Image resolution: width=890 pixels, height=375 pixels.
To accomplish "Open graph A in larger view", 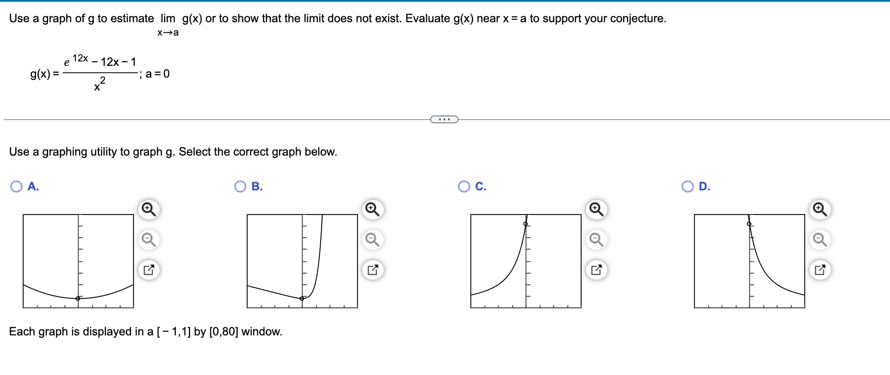I will (148, 270).
